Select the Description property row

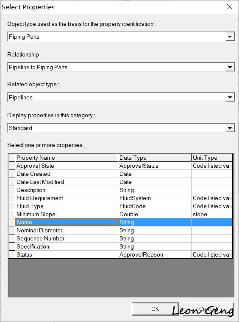point(120,190)
